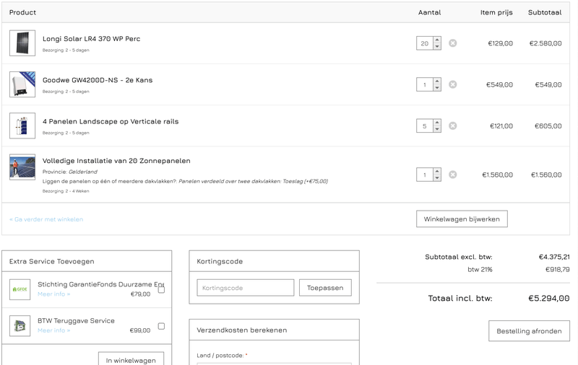Increase quantity of Volledige Installatie

click(x=437, y=171)
